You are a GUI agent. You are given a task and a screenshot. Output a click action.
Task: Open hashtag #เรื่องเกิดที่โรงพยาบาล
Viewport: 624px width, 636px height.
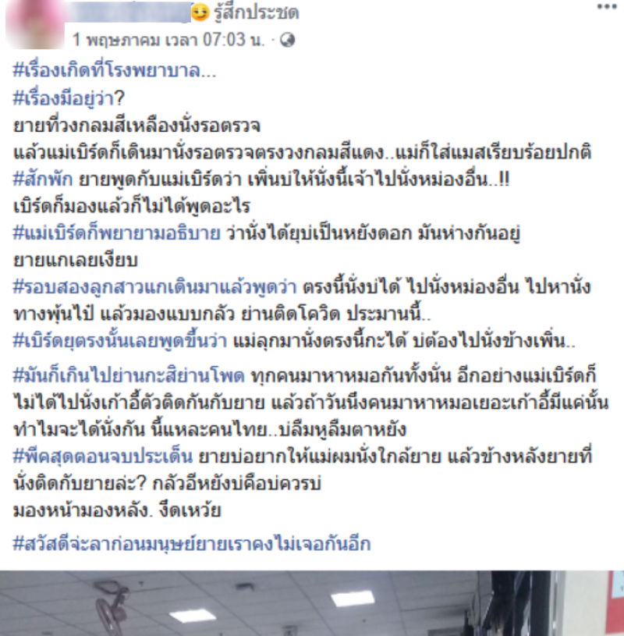pos(115,71)
